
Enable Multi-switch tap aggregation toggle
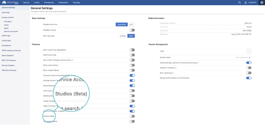coord(132,50)
